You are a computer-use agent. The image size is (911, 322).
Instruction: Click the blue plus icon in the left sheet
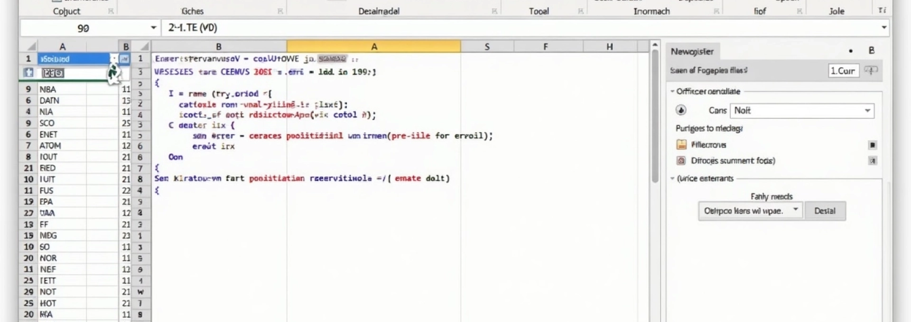click(x=28, y=72)
